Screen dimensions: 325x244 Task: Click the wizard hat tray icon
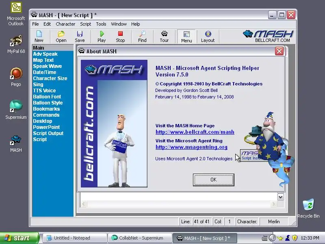pyautogui.click(x=288, y=238)
